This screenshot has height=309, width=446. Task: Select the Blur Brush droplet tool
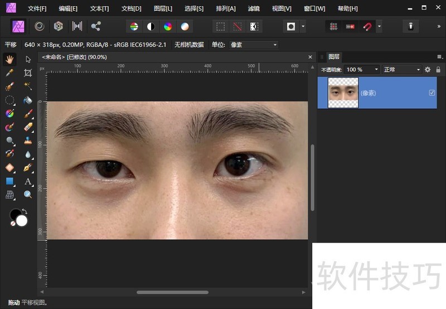28,154
